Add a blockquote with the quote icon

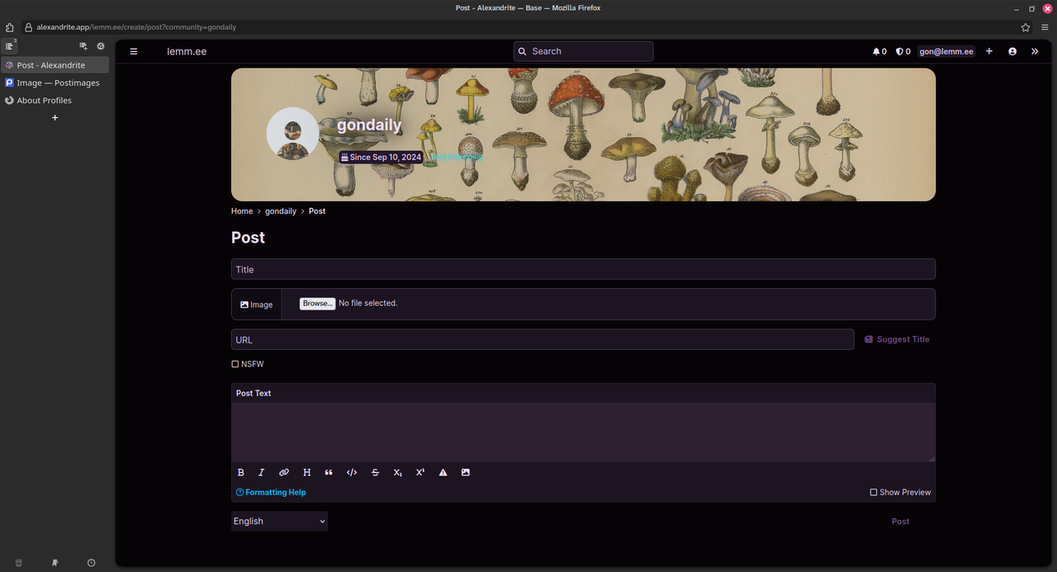pyautogui.click(x=329, y=473)
